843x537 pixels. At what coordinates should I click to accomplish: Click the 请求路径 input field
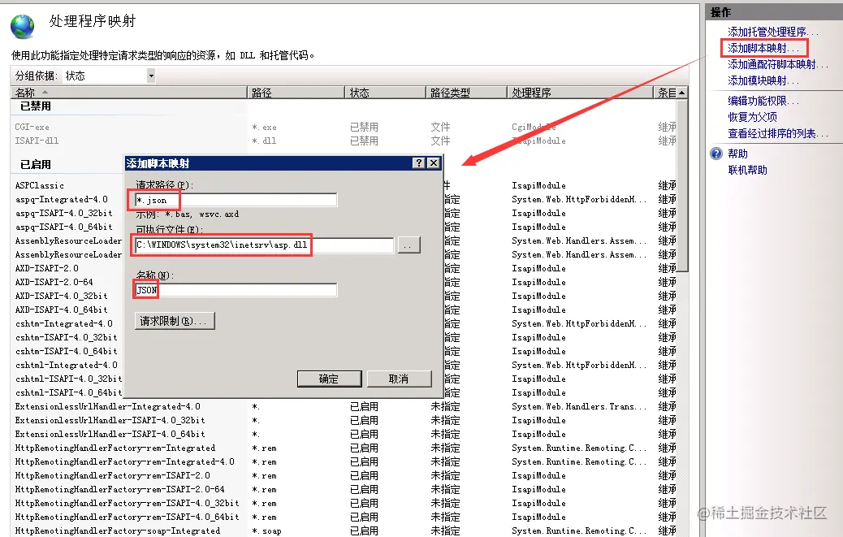point(236,200)
